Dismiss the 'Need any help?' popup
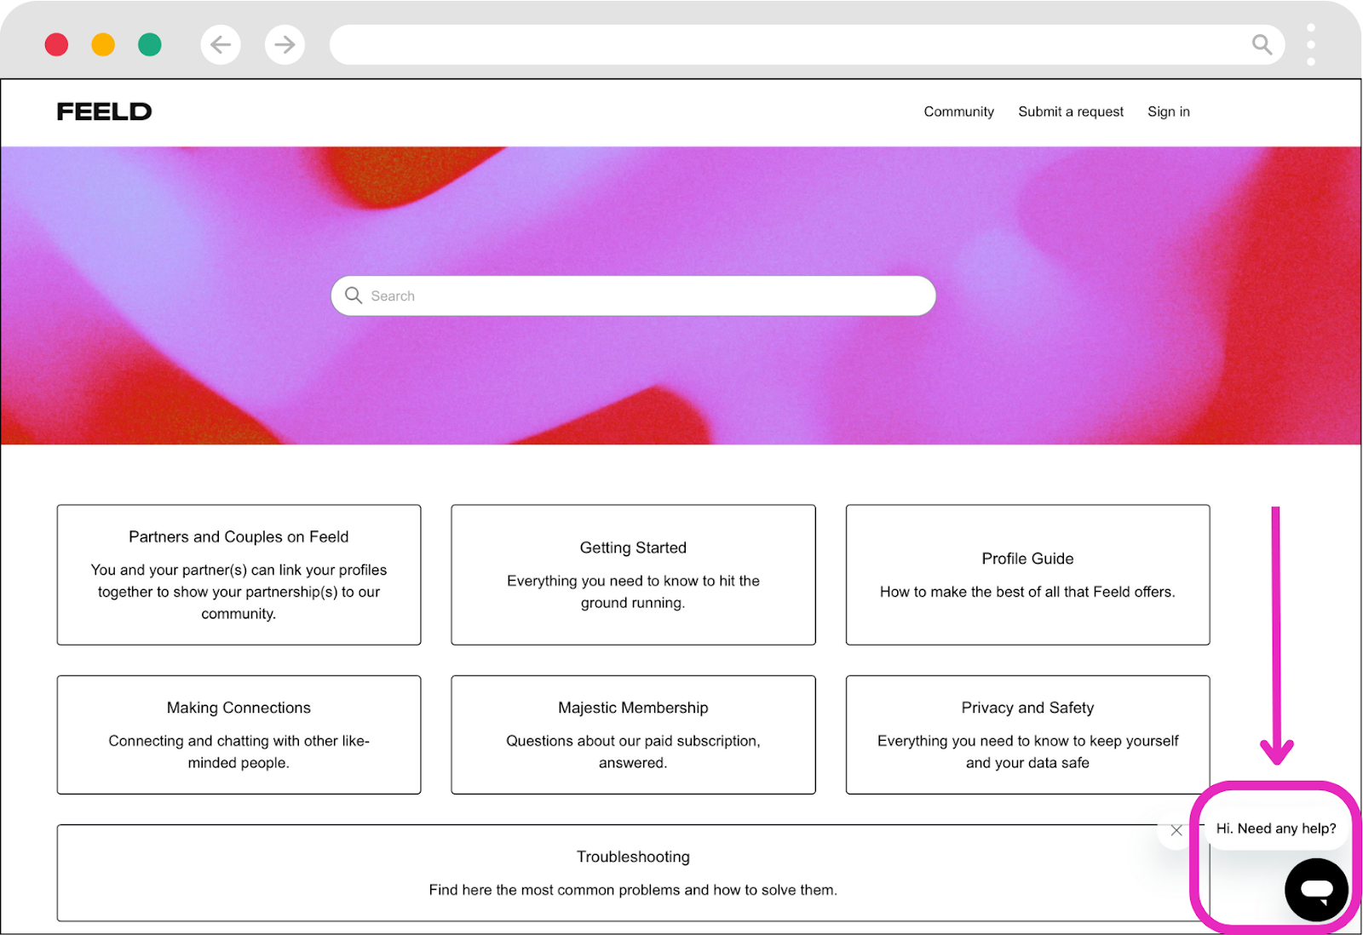Viewport: 1363px width, 935px height. 1176,830
